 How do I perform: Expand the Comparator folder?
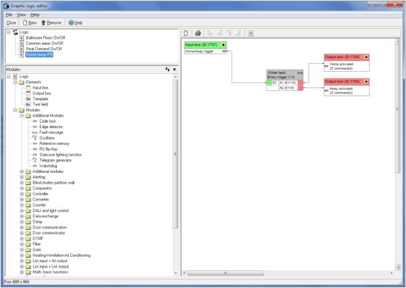click(x=22, y=188)
